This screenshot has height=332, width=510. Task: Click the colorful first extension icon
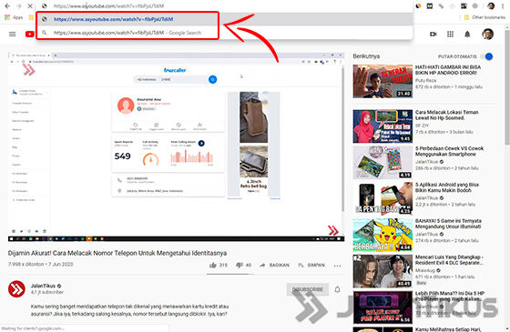[x=419, y=5]
